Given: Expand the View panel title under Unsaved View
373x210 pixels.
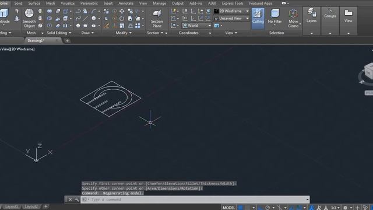Looking at the screenshot, I should (231, 33).
